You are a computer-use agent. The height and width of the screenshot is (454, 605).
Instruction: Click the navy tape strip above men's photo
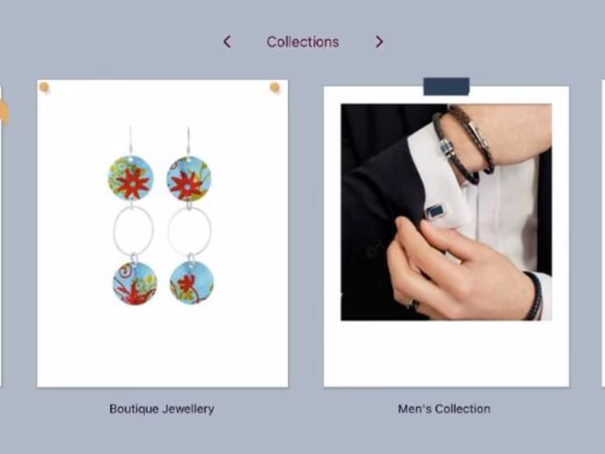(x=447, y=86)
